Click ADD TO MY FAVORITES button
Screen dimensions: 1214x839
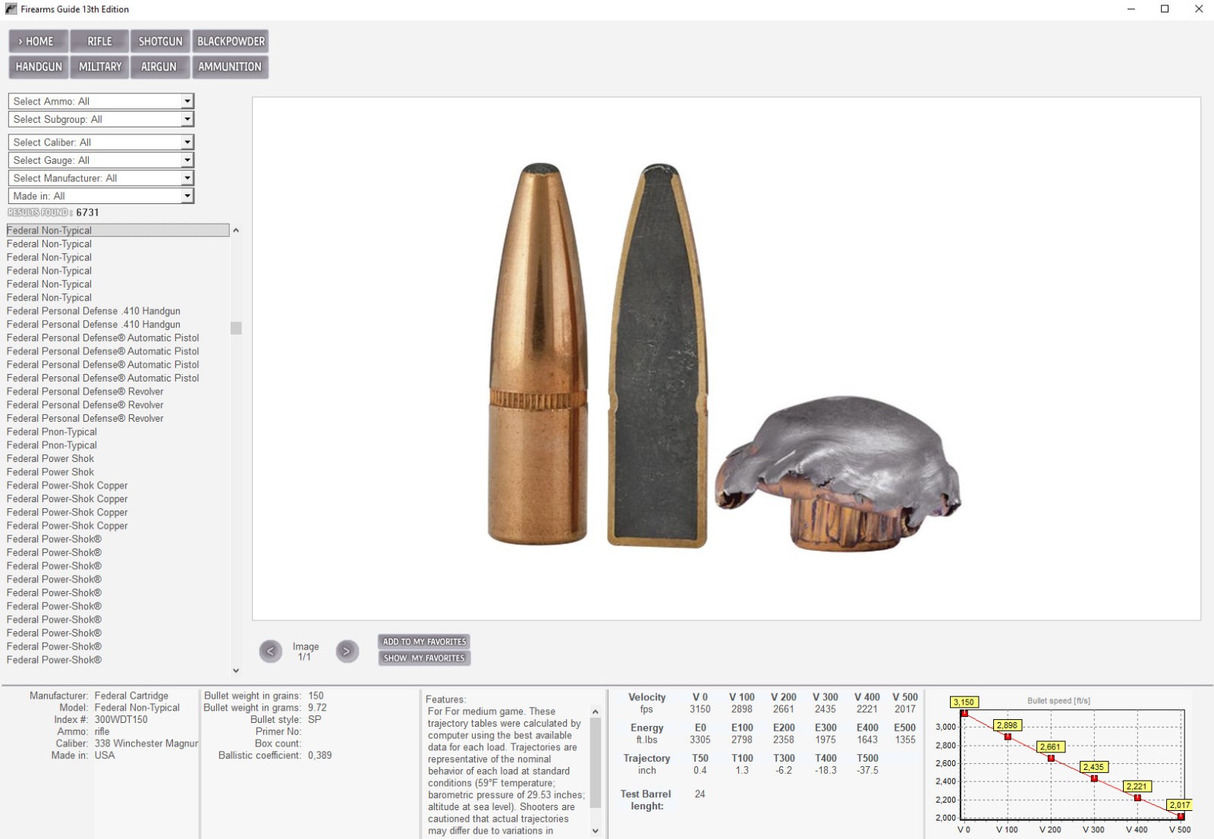tap(424, 642)
